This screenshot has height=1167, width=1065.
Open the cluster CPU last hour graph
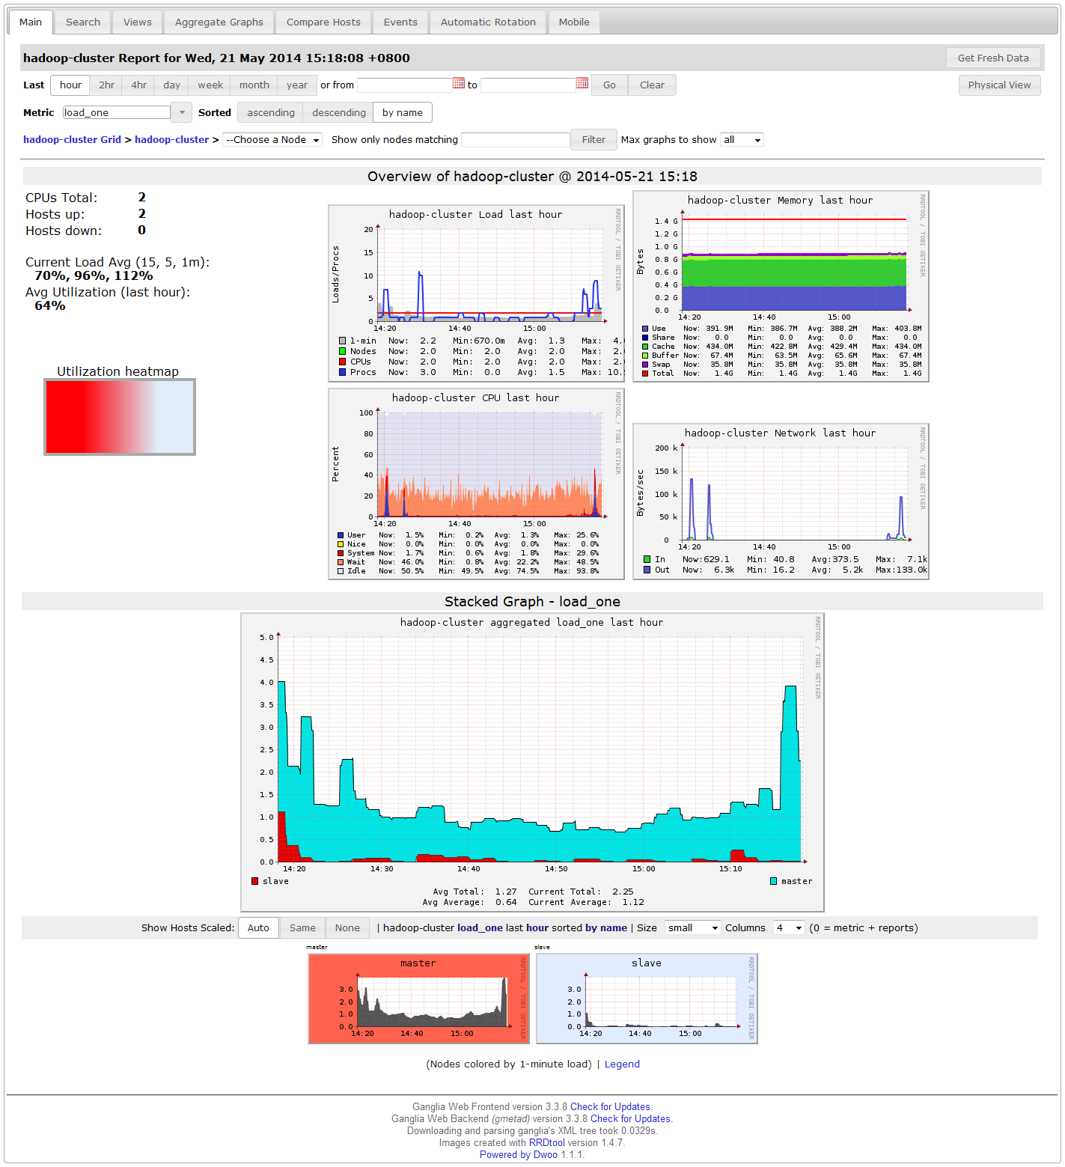(x=476, y=484)
